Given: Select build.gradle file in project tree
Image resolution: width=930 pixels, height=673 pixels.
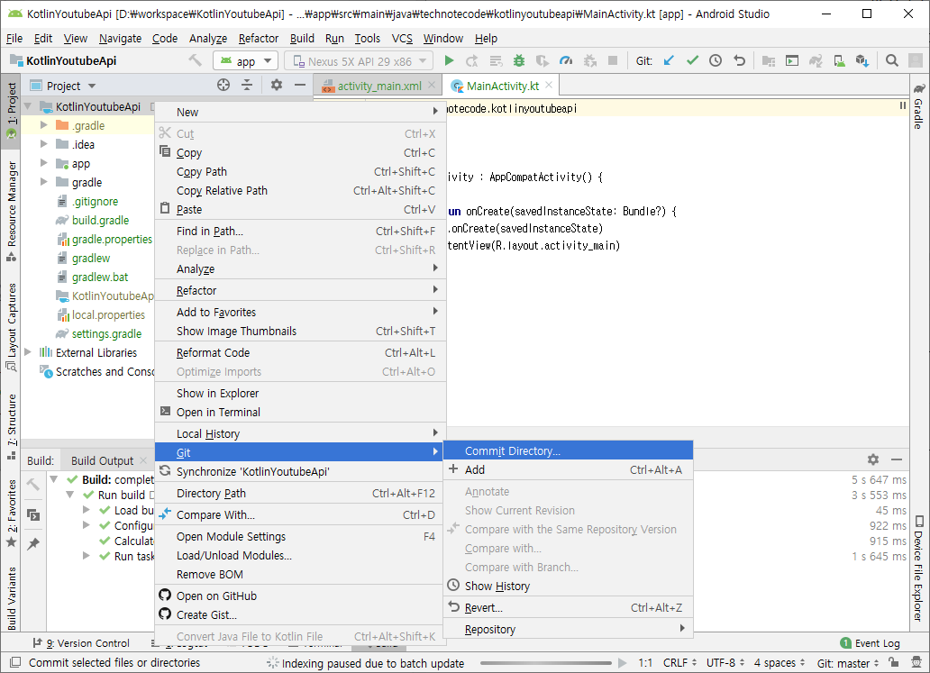Looking at the screenshot, I should (x=100, y=220).
